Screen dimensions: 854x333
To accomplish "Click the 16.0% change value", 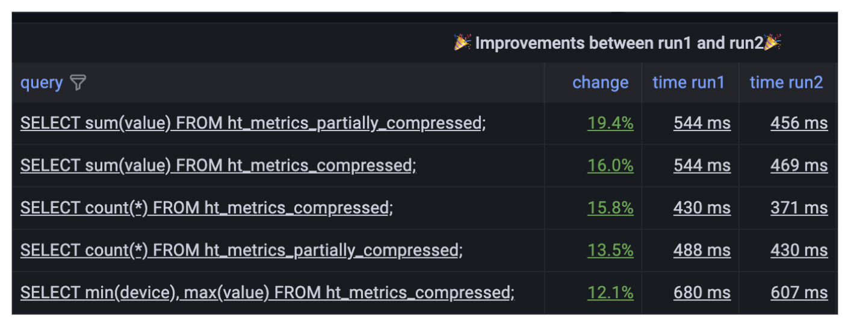I will coord(610,165).
